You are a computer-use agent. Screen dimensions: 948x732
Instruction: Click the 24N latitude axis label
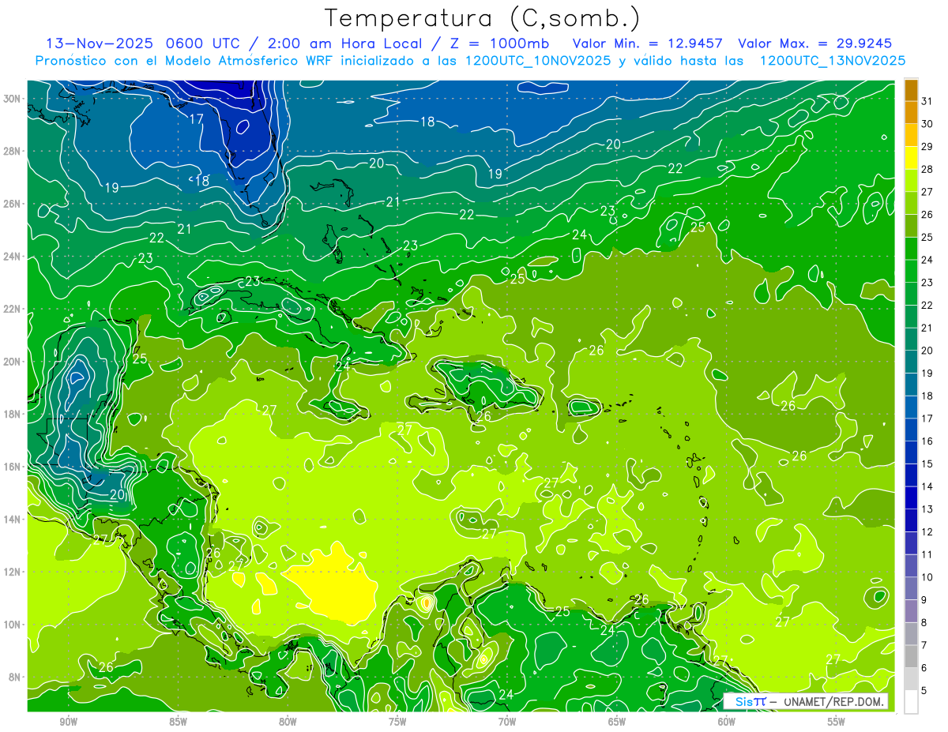click(x=13, y=257)
